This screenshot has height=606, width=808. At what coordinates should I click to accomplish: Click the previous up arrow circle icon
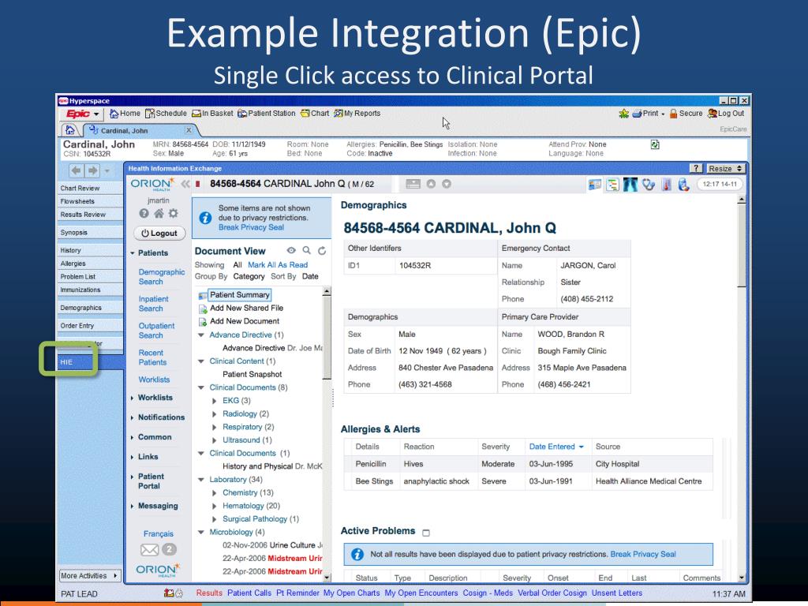tap(431, 184)
